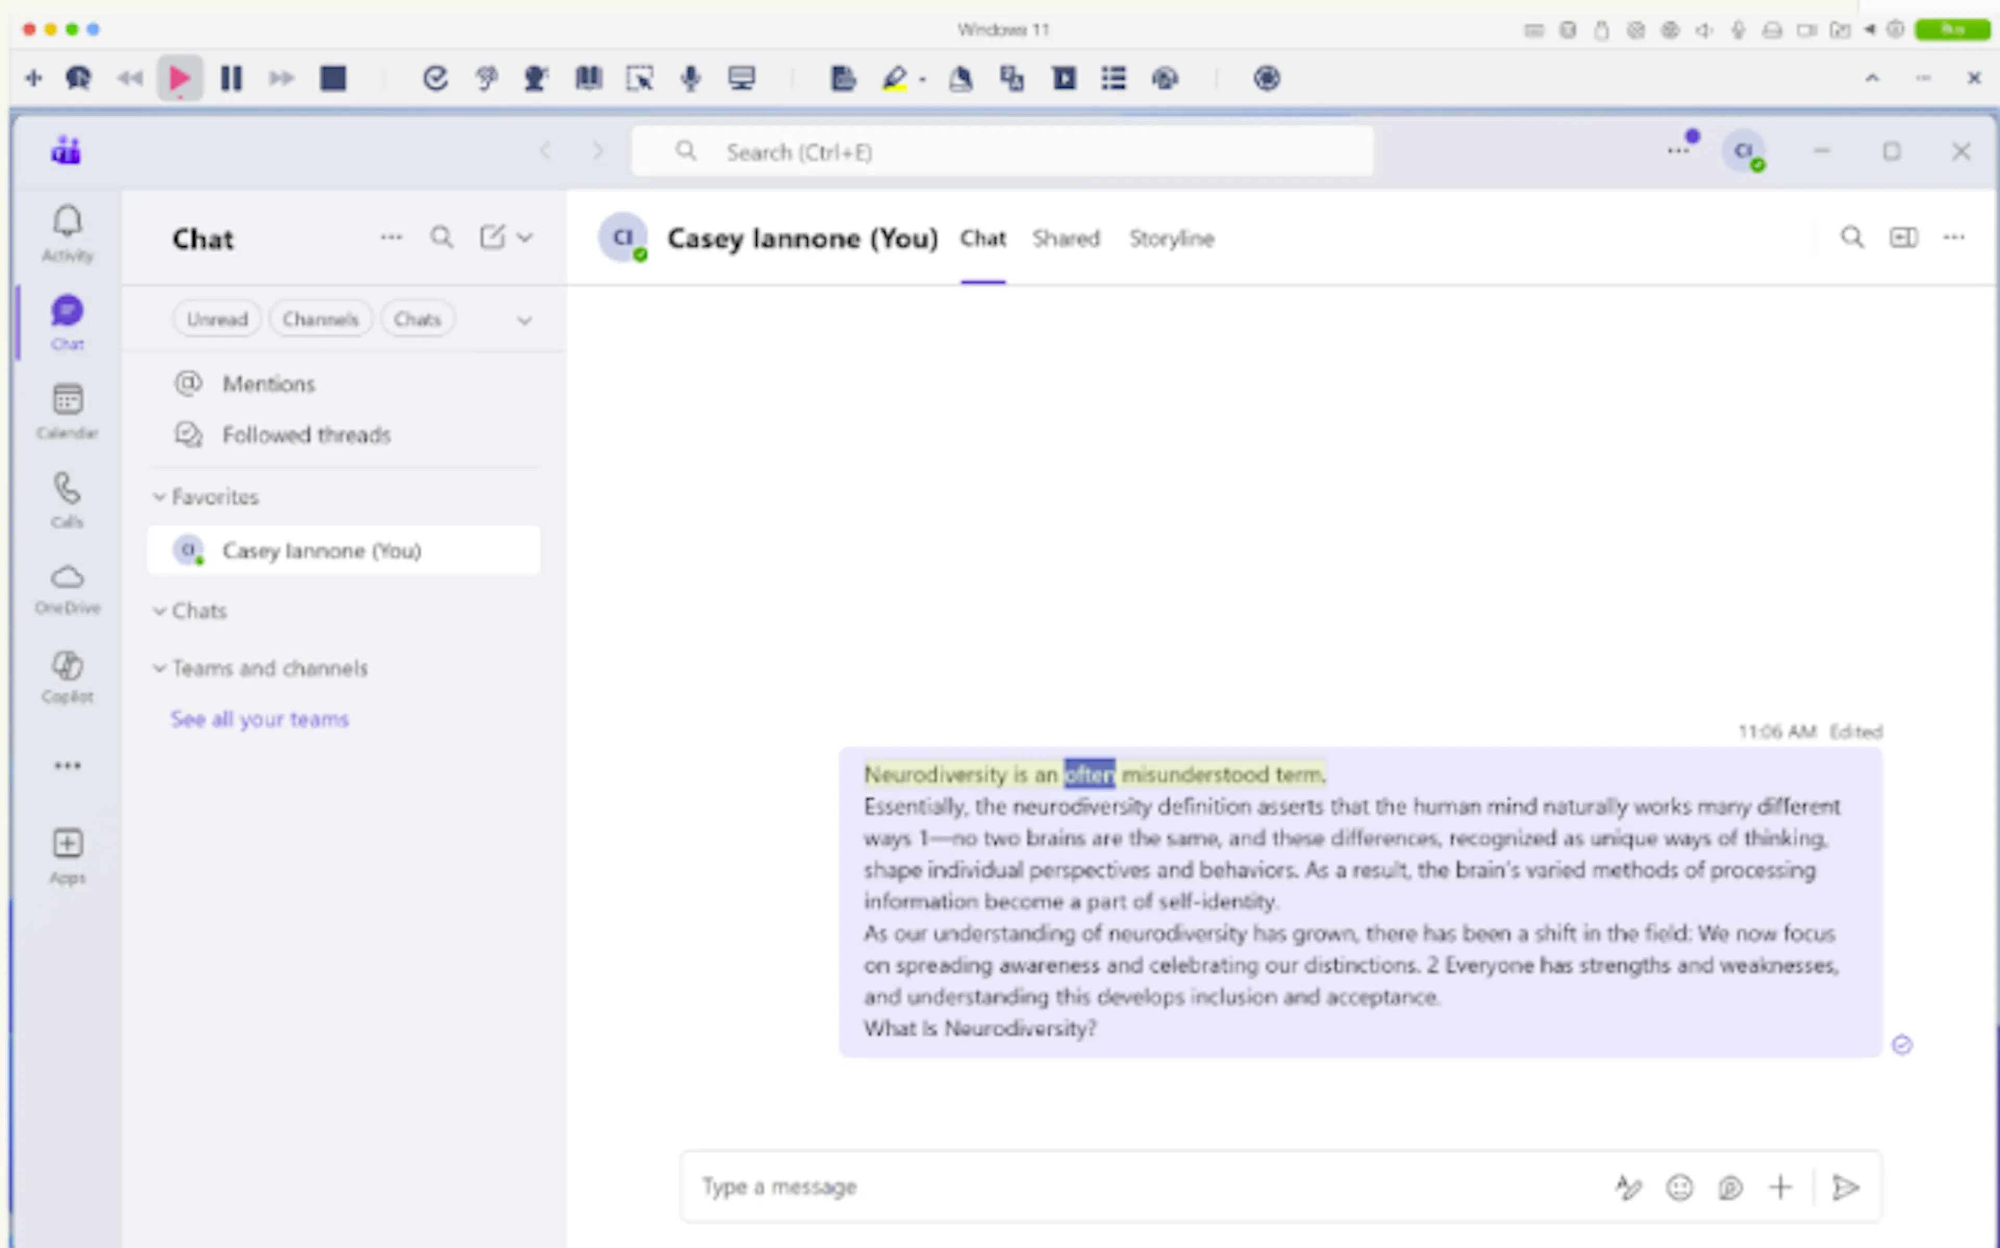Click the rewind double-arrow button
The image size is (2000, 1248).
(x=130, y=79)
